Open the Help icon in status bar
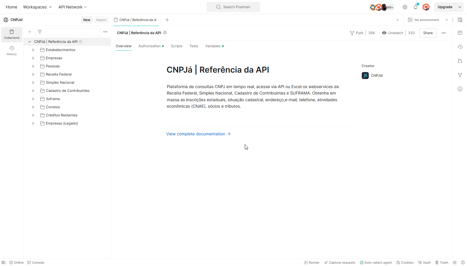The image size is (467, 266). click(463, 262)
